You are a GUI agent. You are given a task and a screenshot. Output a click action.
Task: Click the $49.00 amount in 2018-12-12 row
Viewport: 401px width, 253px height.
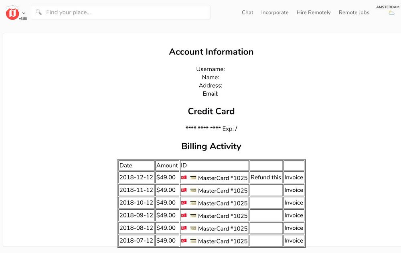click(x=166, y=177)
